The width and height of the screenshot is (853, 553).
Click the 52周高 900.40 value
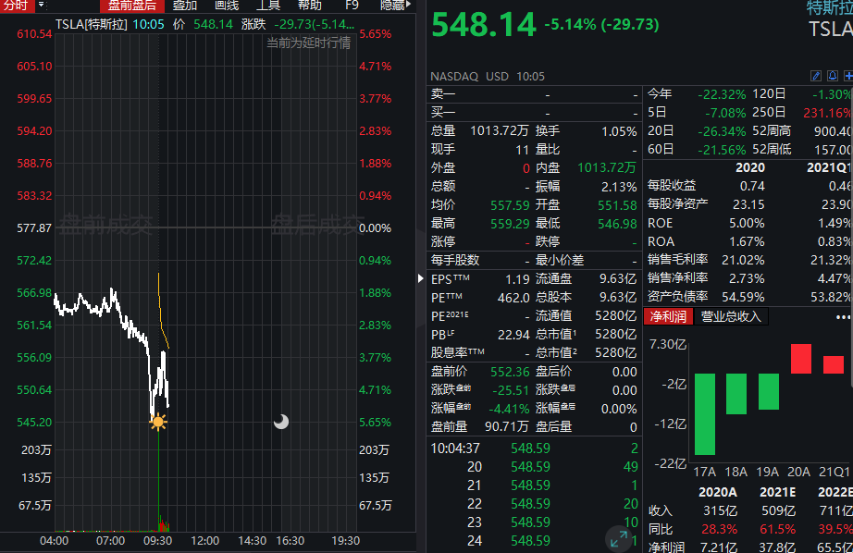point(833,131)
